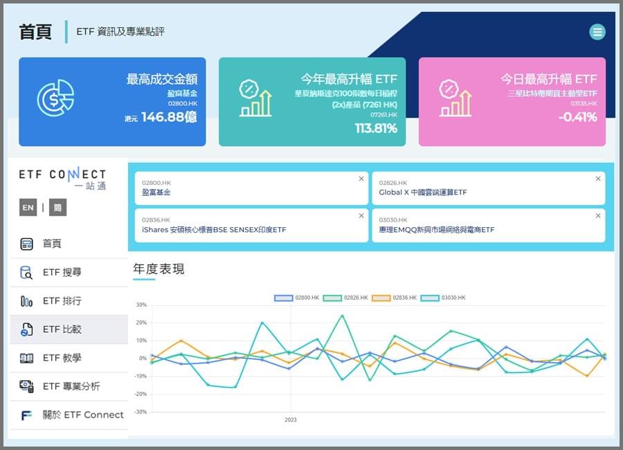Screen dimensions: 623x450
Task: Switch language to EN
Action: (28, 208)
